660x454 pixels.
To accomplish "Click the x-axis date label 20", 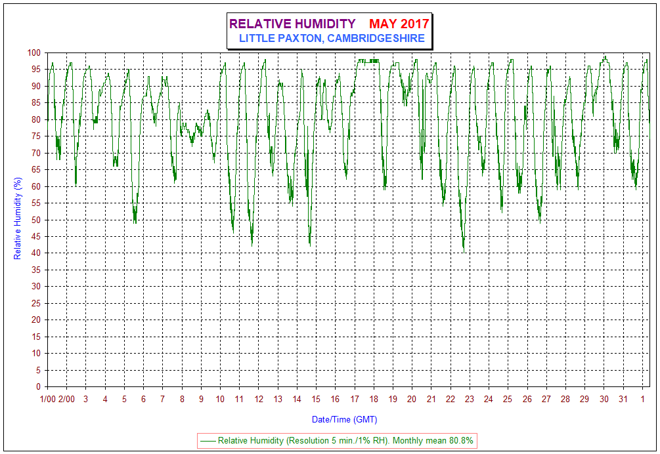I will 412,400.
